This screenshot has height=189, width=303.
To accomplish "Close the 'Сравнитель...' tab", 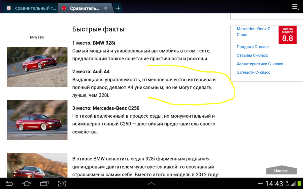I will 105,8.
